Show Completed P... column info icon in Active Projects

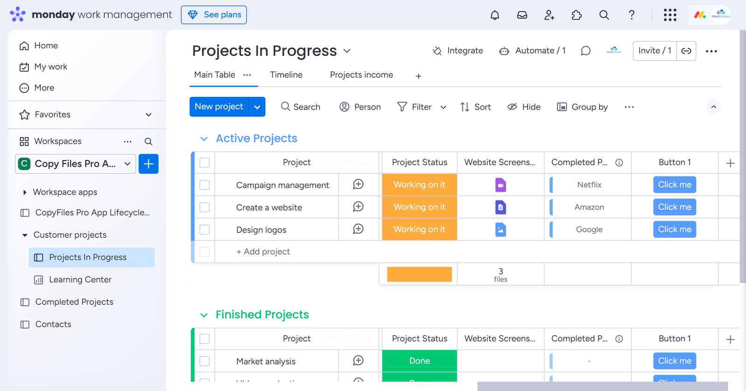[x=619, y=162]
